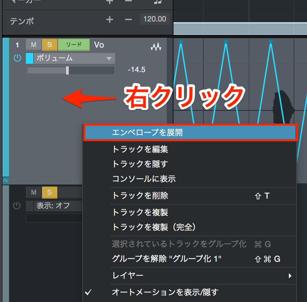
Task: Select トラックを複製 menu entry
Action: click(x=190, y=212)
